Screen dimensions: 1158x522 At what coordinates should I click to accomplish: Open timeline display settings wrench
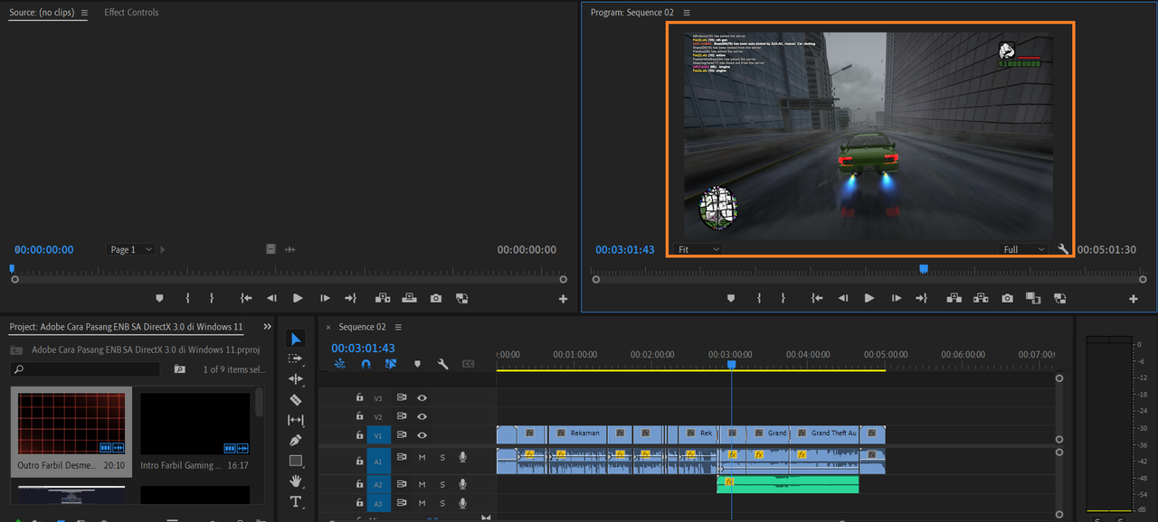442,364
